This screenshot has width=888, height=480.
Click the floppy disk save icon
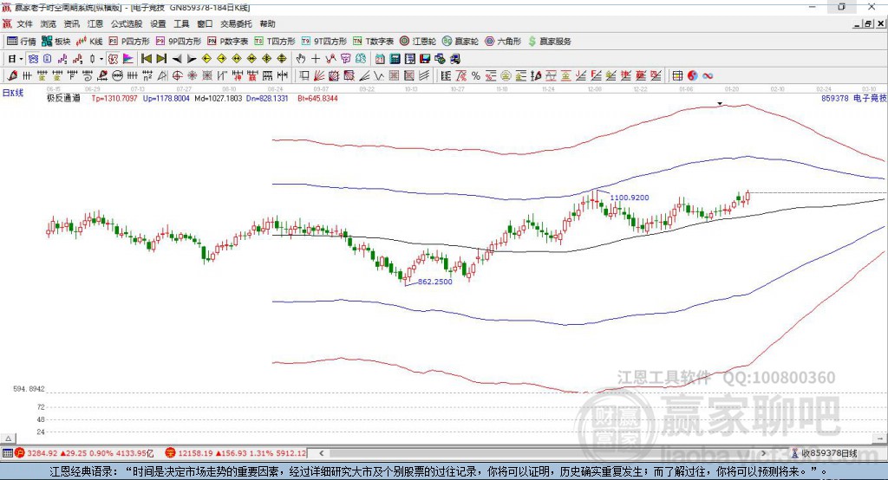pos(425,59)
